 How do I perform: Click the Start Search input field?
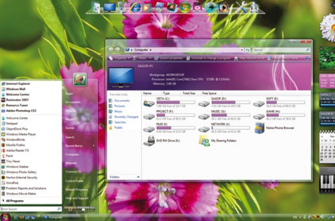coord(29,209)
